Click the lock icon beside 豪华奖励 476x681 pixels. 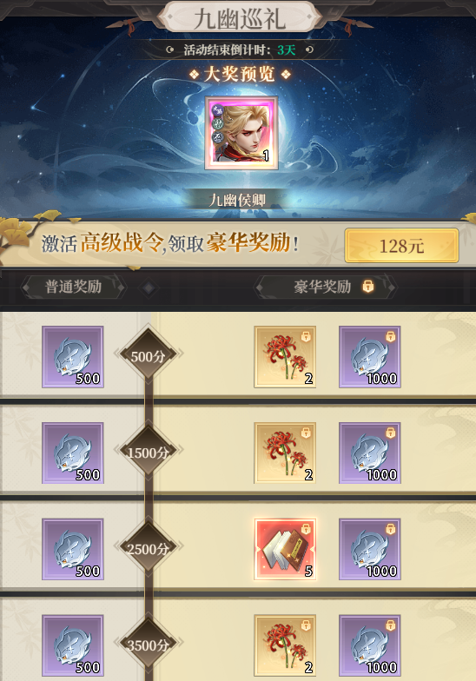tap(368, 287)
